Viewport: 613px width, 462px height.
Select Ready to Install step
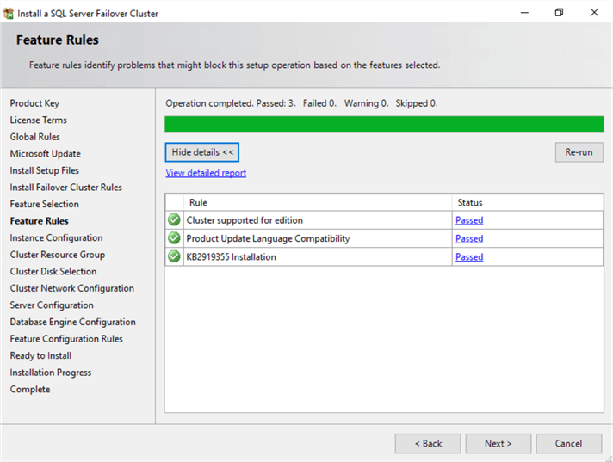(x=40, y=355)
